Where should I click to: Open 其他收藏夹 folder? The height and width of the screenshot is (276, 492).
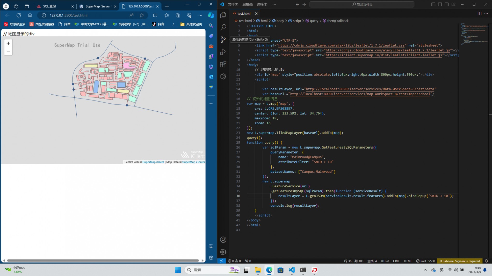pos(191,24)
